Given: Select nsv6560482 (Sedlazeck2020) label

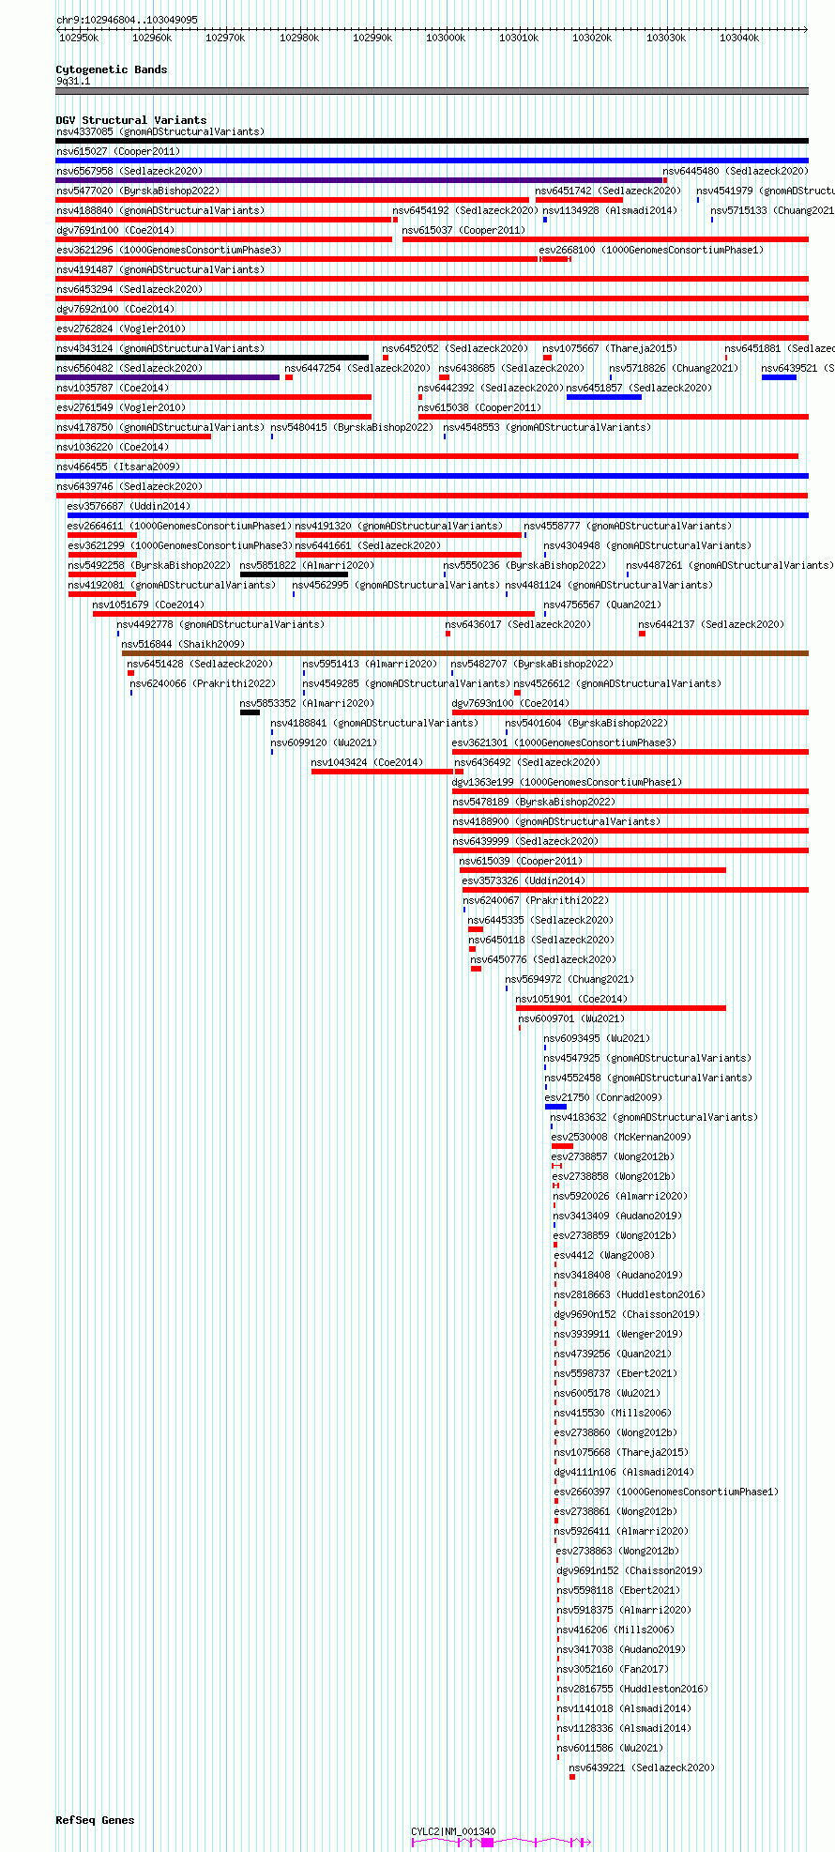Looking at the screenshot, I should 129,368.
